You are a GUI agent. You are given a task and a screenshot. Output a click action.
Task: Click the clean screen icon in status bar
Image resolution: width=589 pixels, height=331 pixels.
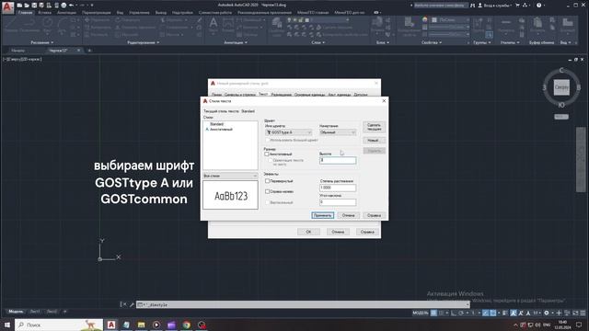coord(575,313)
